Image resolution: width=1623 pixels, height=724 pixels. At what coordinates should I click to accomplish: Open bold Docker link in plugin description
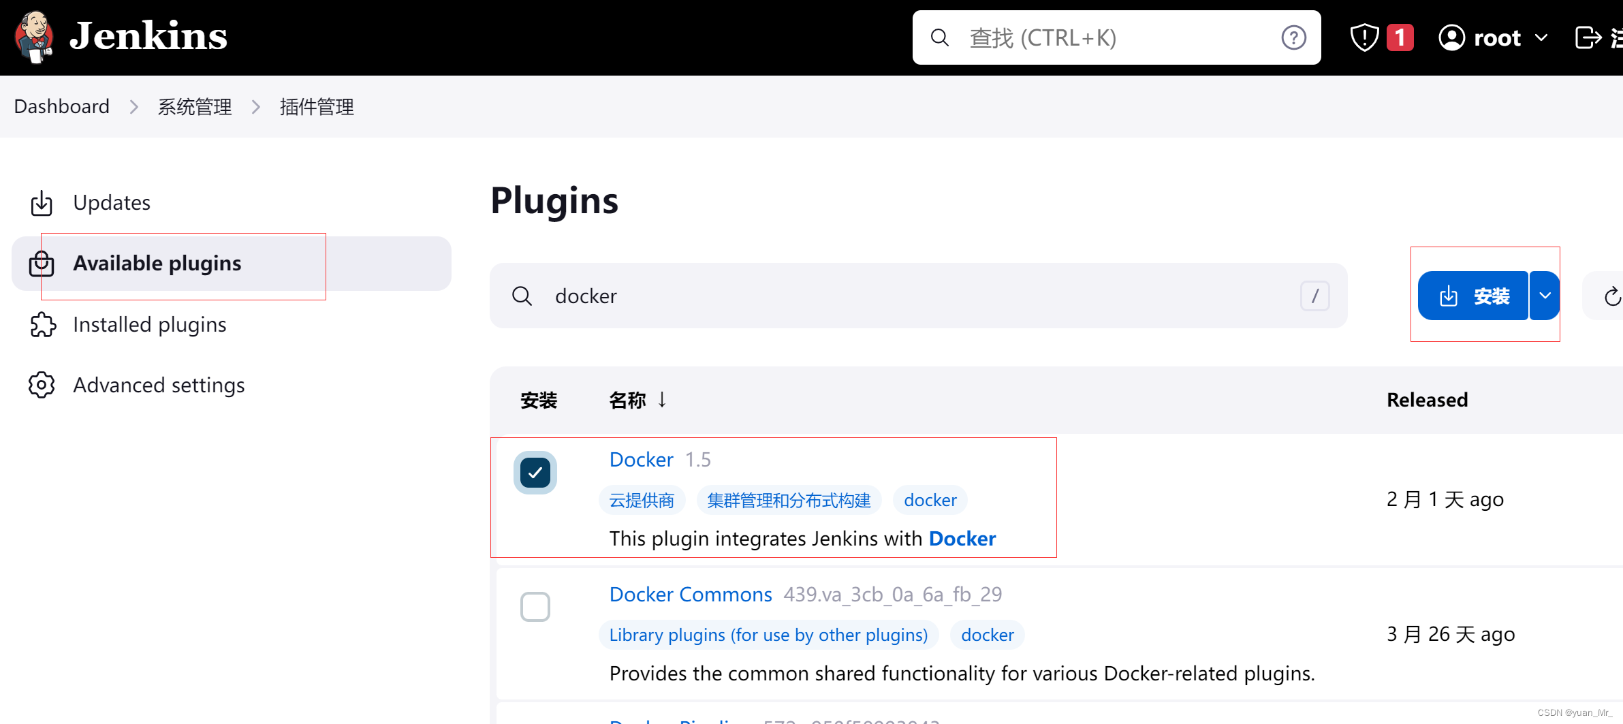[962, 539]
